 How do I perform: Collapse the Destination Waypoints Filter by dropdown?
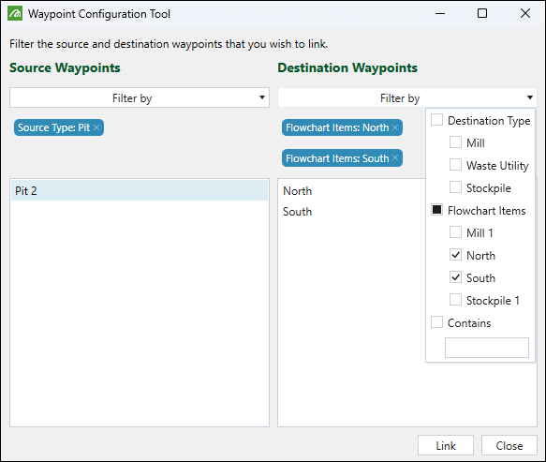407,97
